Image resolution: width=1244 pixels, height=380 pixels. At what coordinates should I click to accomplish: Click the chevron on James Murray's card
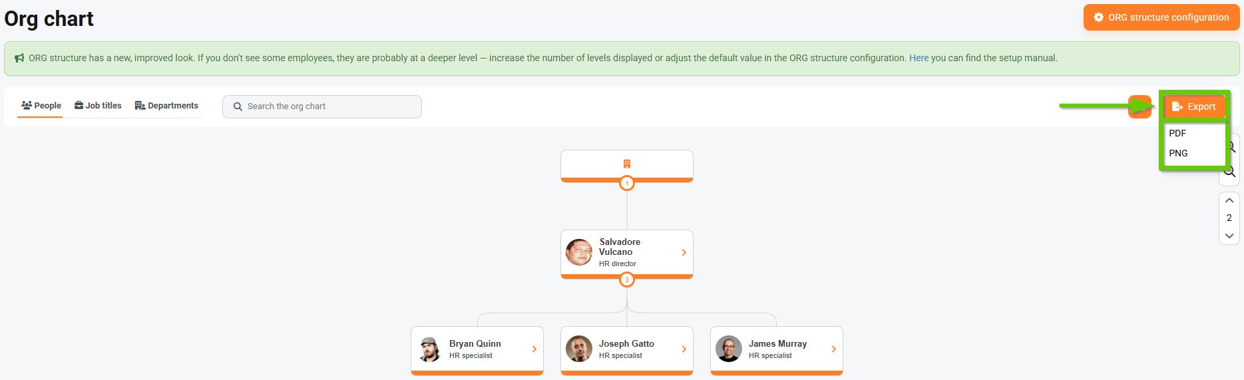point(833,349)
